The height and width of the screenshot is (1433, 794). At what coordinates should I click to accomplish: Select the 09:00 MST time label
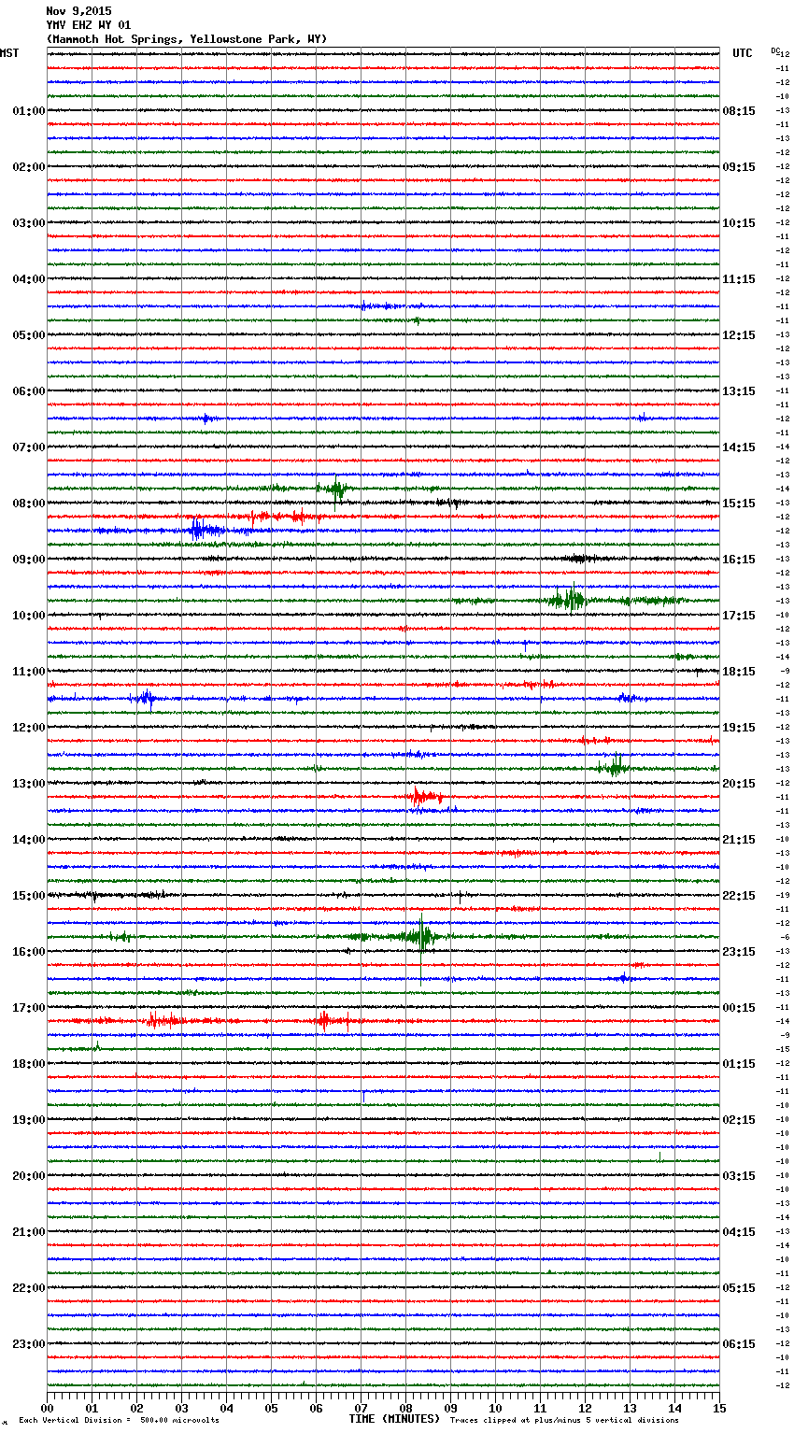(x=29, y=560)
